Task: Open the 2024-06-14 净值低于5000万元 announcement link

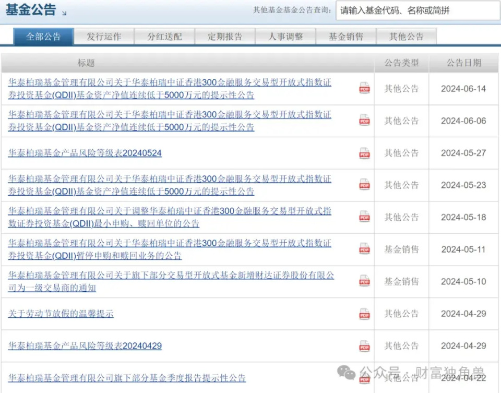Action: [170, 89]
